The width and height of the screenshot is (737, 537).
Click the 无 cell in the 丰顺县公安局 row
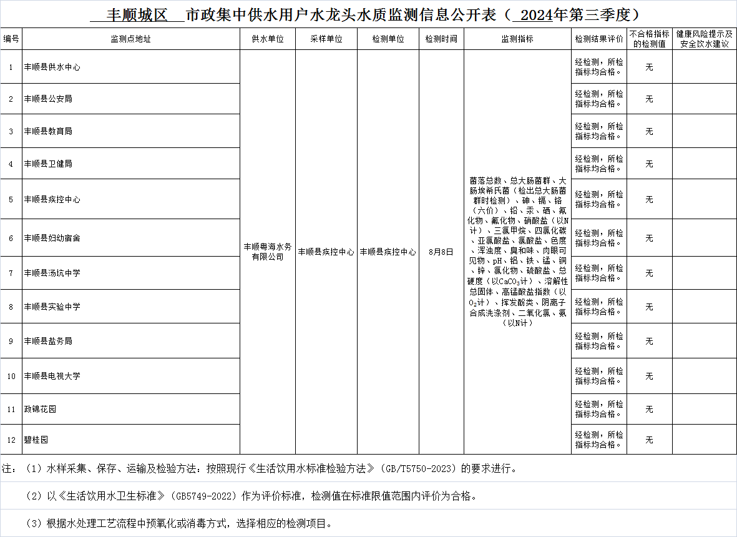point(650,99)
